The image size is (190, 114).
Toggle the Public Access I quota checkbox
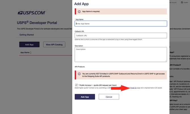coord(77,85)
